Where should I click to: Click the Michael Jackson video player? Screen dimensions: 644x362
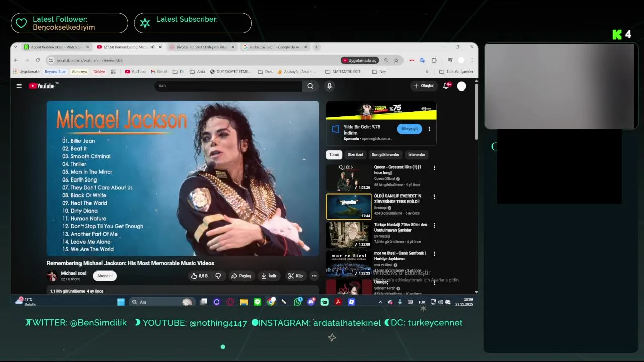click(x=183, y=178)
